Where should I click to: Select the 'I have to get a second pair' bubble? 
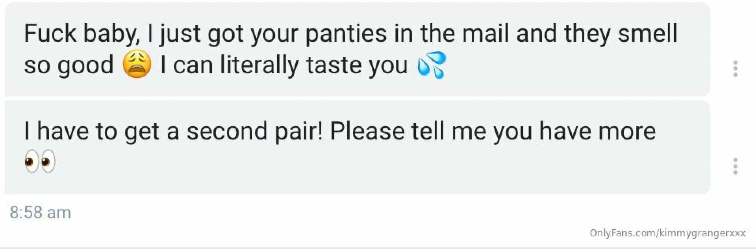click(x=357, y=147)
